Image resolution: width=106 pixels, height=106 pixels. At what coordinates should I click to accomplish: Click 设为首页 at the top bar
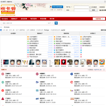click(x=3, y=2)
